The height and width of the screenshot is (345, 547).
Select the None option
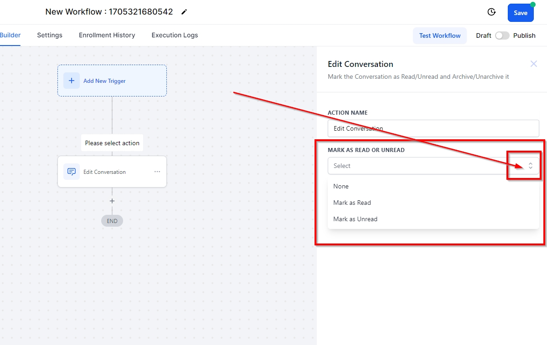[341, 186]
